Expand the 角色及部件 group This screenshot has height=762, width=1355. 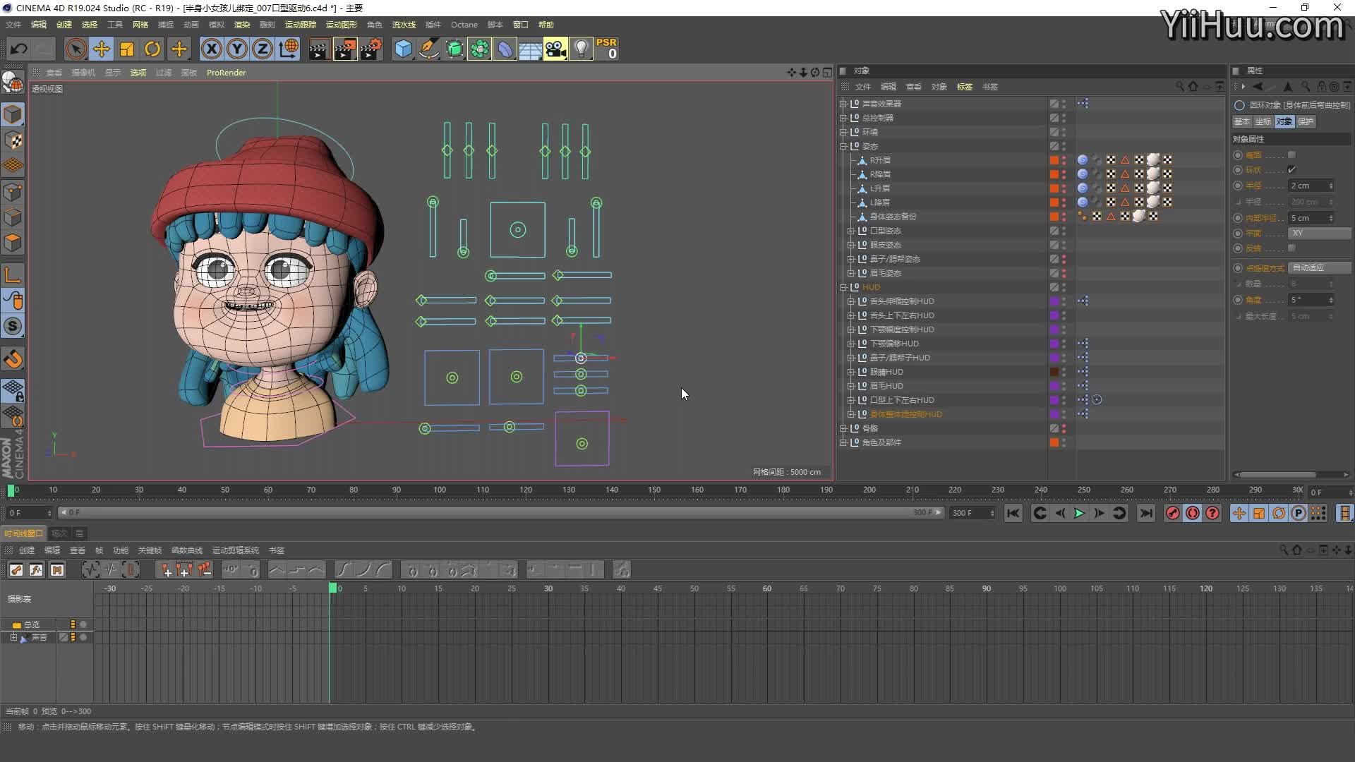tap(843, 442)
